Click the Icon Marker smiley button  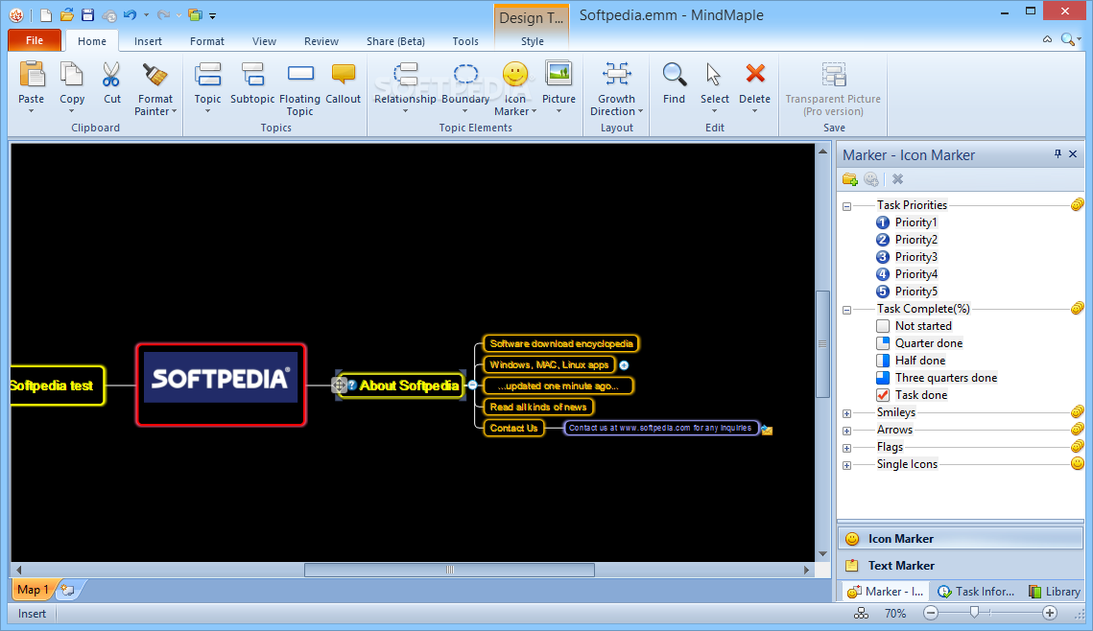click(x=515, y=75)
